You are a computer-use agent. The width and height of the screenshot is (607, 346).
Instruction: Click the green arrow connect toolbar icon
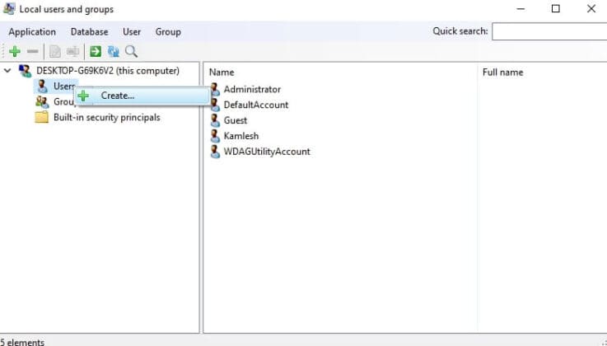96,51
